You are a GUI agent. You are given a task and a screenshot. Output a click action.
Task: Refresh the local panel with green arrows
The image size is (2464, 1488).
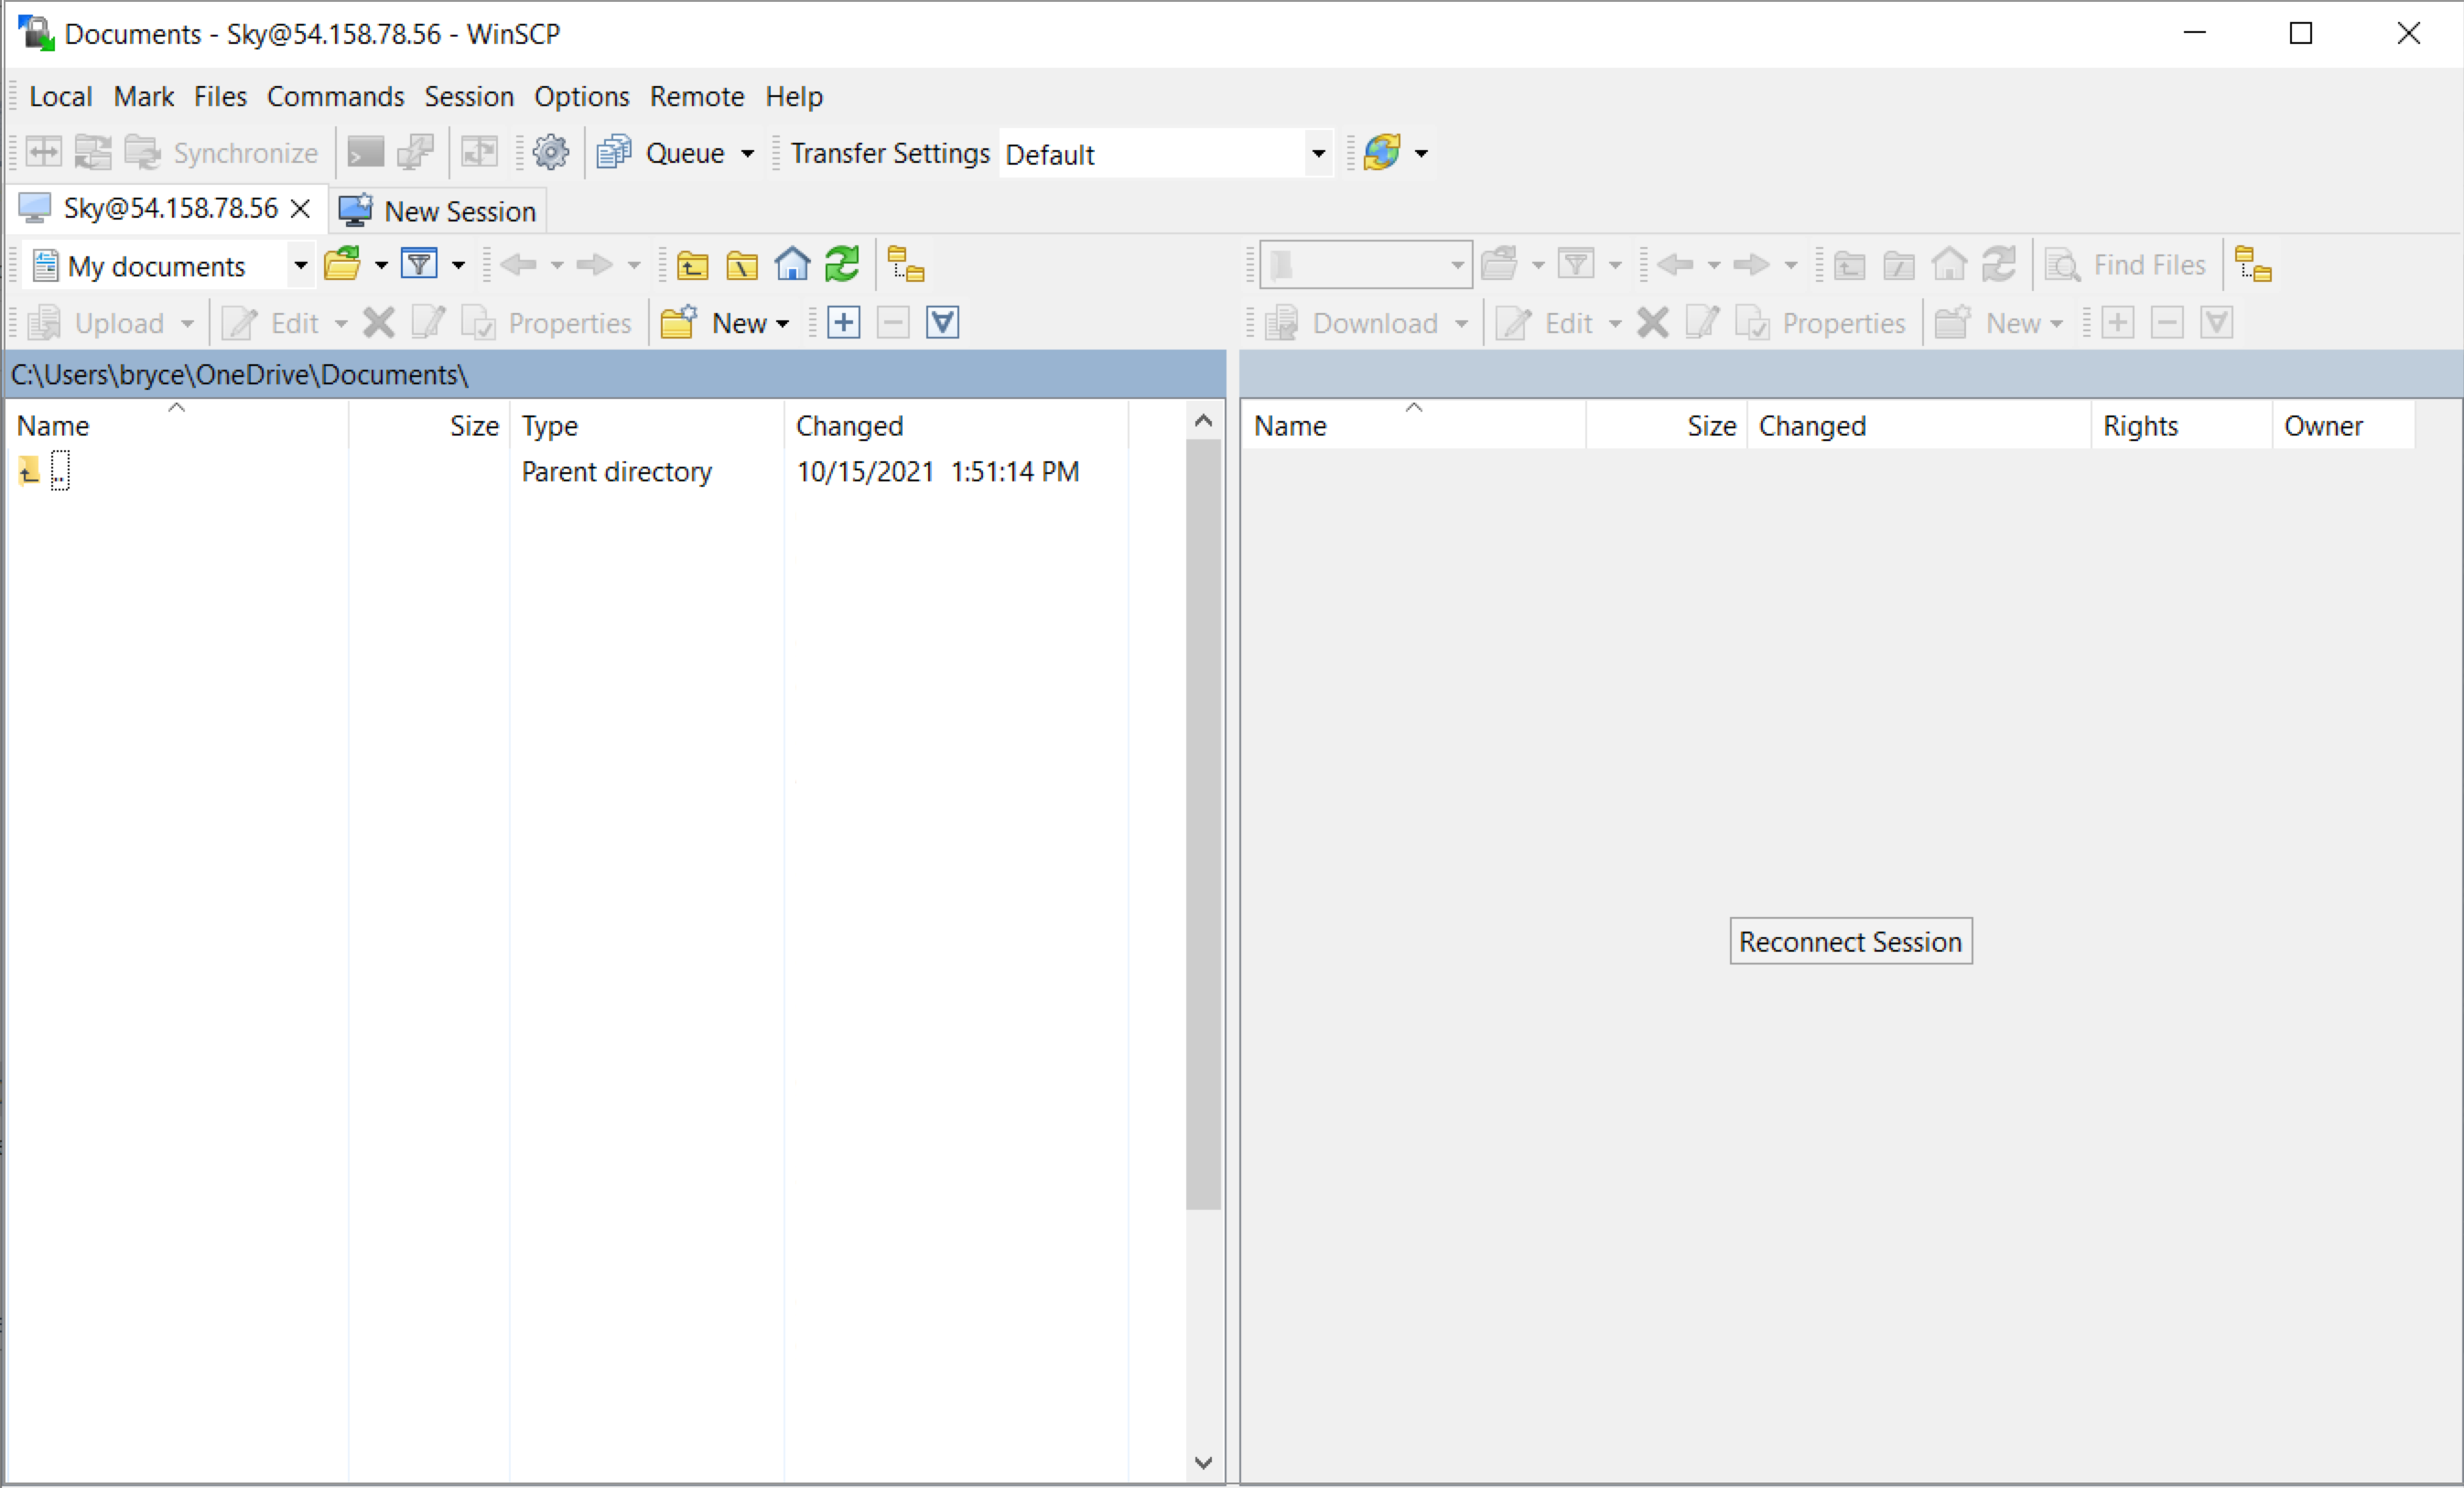coord(842,265)
